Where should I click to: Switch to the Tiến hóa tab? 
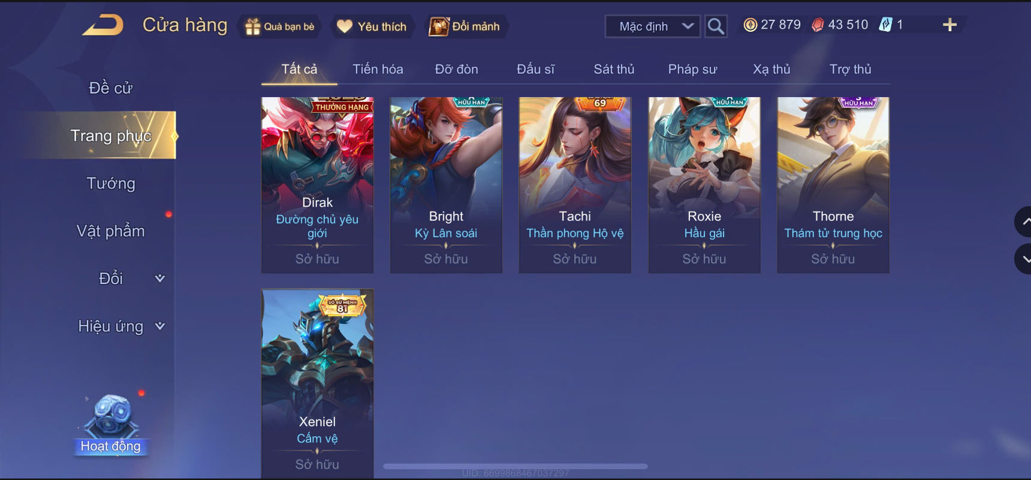378,70
